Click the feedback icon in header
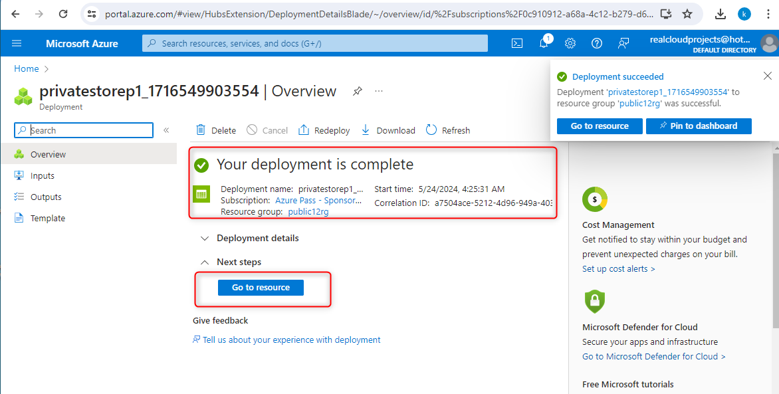779x394 pixels. click(x=623, y=43)
